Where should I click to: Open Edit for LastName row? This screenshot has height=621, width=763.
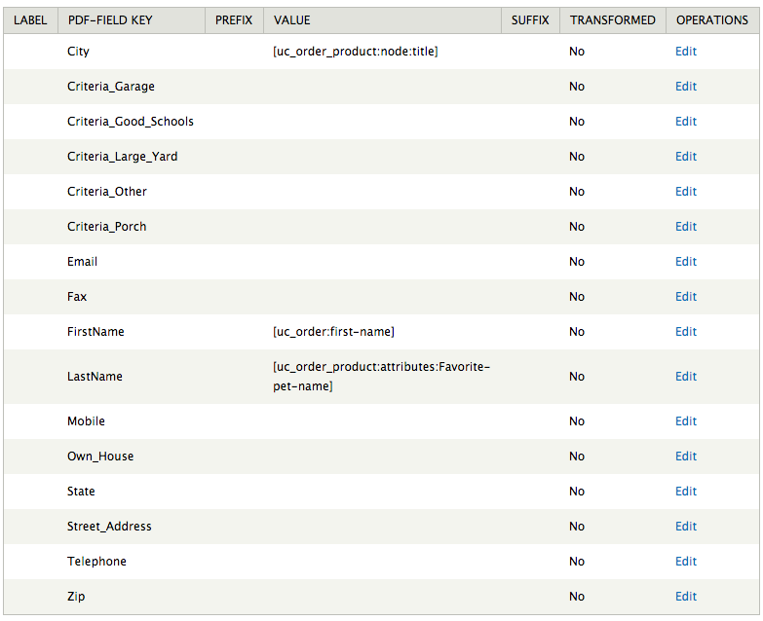point(686,376)
